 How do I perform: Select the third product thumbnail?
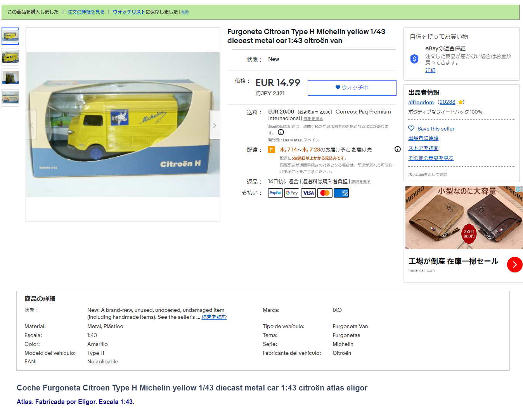tap(10, 77)
